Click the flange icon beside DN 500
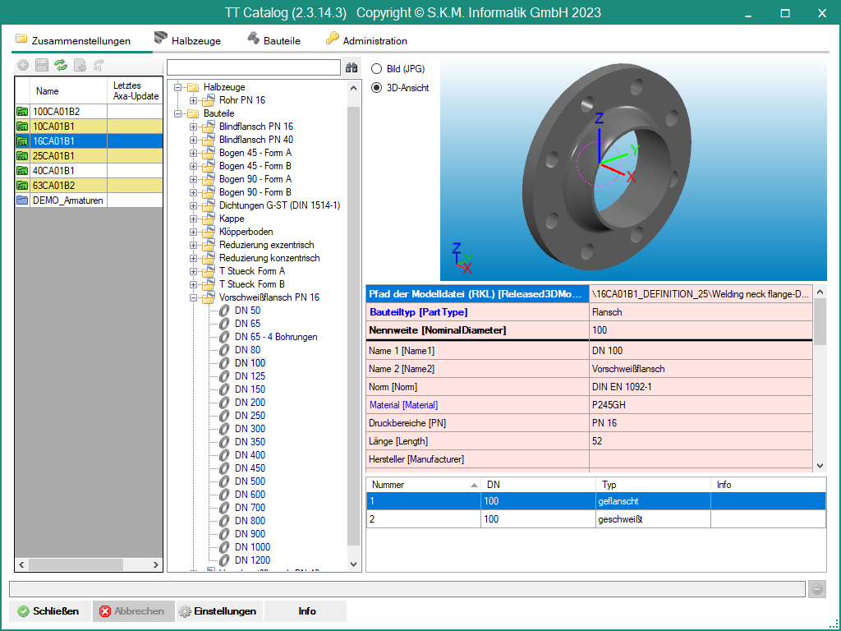The image size is (841, 631). [224, 481]
